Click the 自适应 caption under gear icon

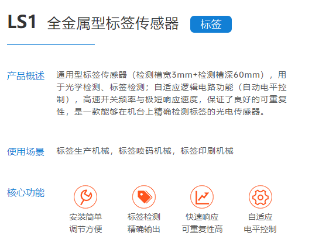(260, 217)
